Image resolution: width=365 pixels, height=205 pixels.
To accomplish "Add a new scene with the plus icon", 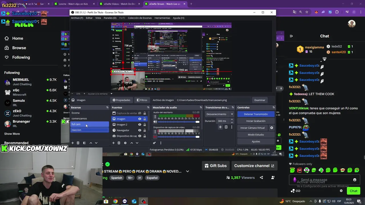I will pyautogui.click(x=72, y=143).
